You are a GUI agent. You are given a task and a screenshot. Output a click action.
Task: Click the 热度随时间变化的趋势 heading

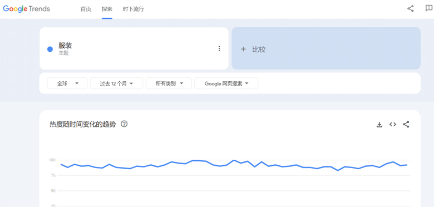[x=83, y=124]
